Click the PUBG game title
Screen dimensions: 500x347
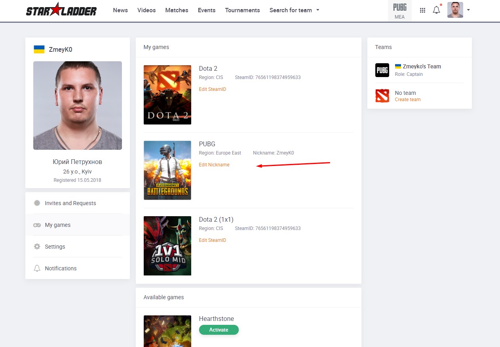click(x=207, y=144)
